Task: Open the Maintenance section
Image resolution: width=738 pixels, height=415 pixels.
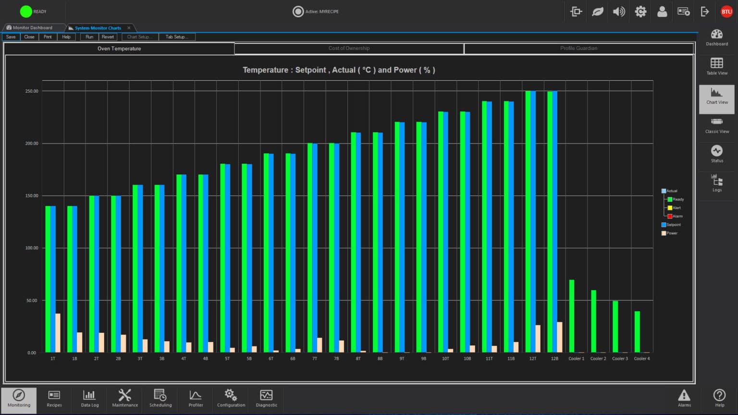Action: point(125,398)
